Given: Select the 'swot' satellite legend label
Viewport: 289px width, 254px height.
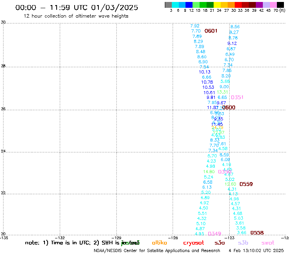Looking at the screenshot, I should 268,243.
